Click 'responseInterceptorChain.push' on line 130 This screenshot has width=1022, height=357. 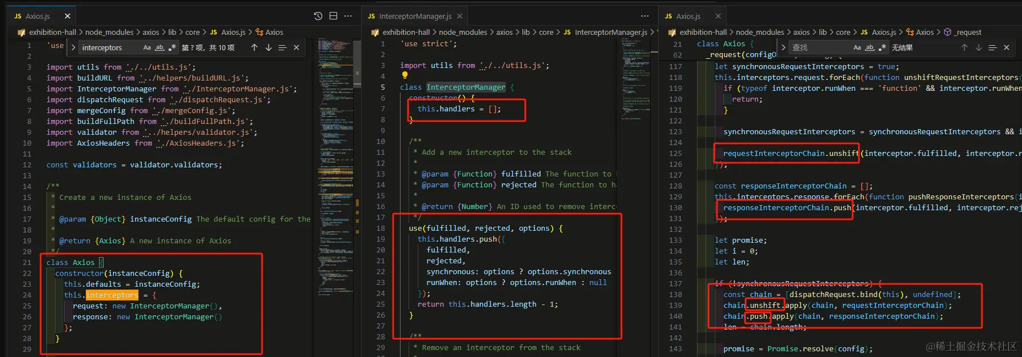[787, 207]
